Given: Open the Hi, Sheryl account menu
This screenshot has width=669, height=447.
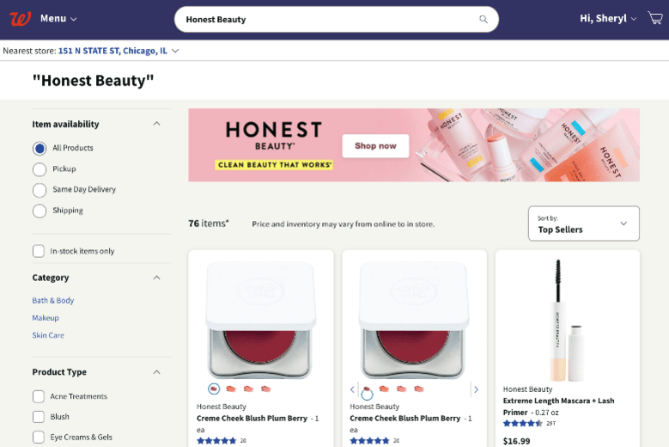Looking at the screenshot, I should pos(608,18).
